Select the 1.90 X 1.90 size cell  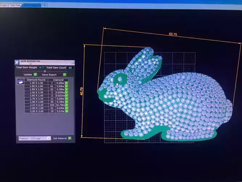point(36,108)
